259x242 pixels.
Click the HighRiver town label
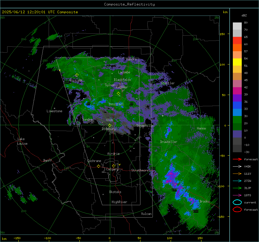pyautogui.click(x=119, y=202)
